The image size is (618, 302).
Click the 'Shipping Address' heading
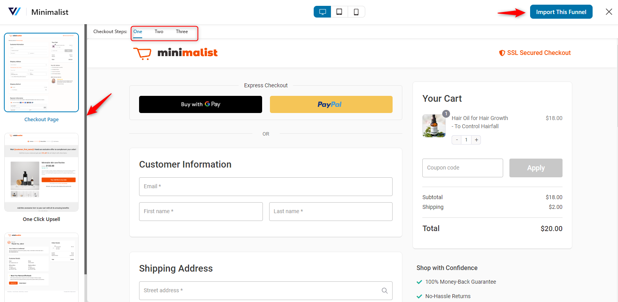click(x=176, y=268)
